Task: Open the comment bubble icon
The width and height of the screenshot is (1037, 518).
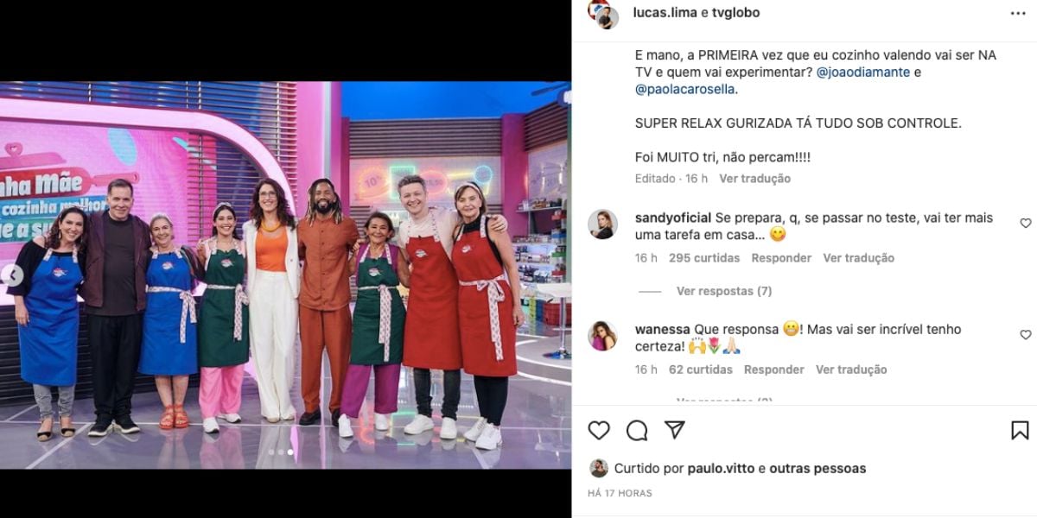Action: point(637,430)
